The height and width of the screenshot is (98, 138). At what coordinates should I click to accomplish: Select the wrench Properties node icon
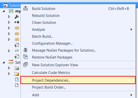click(x=17, y=17)
